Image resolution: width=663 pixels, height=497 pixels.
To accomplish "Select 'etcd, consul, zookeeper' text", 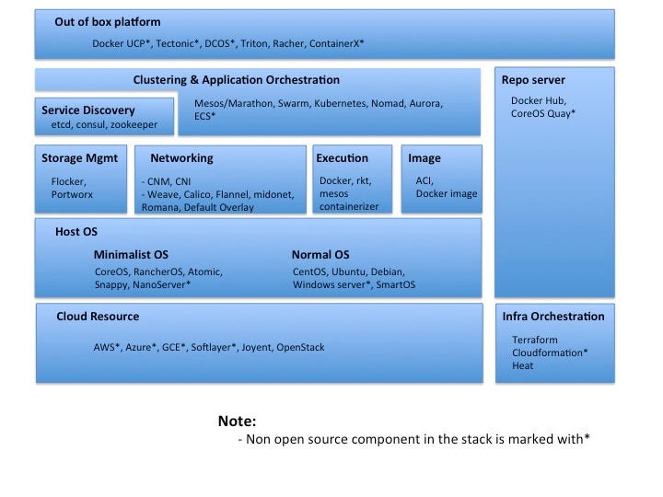I will click(x=104, y=124).
